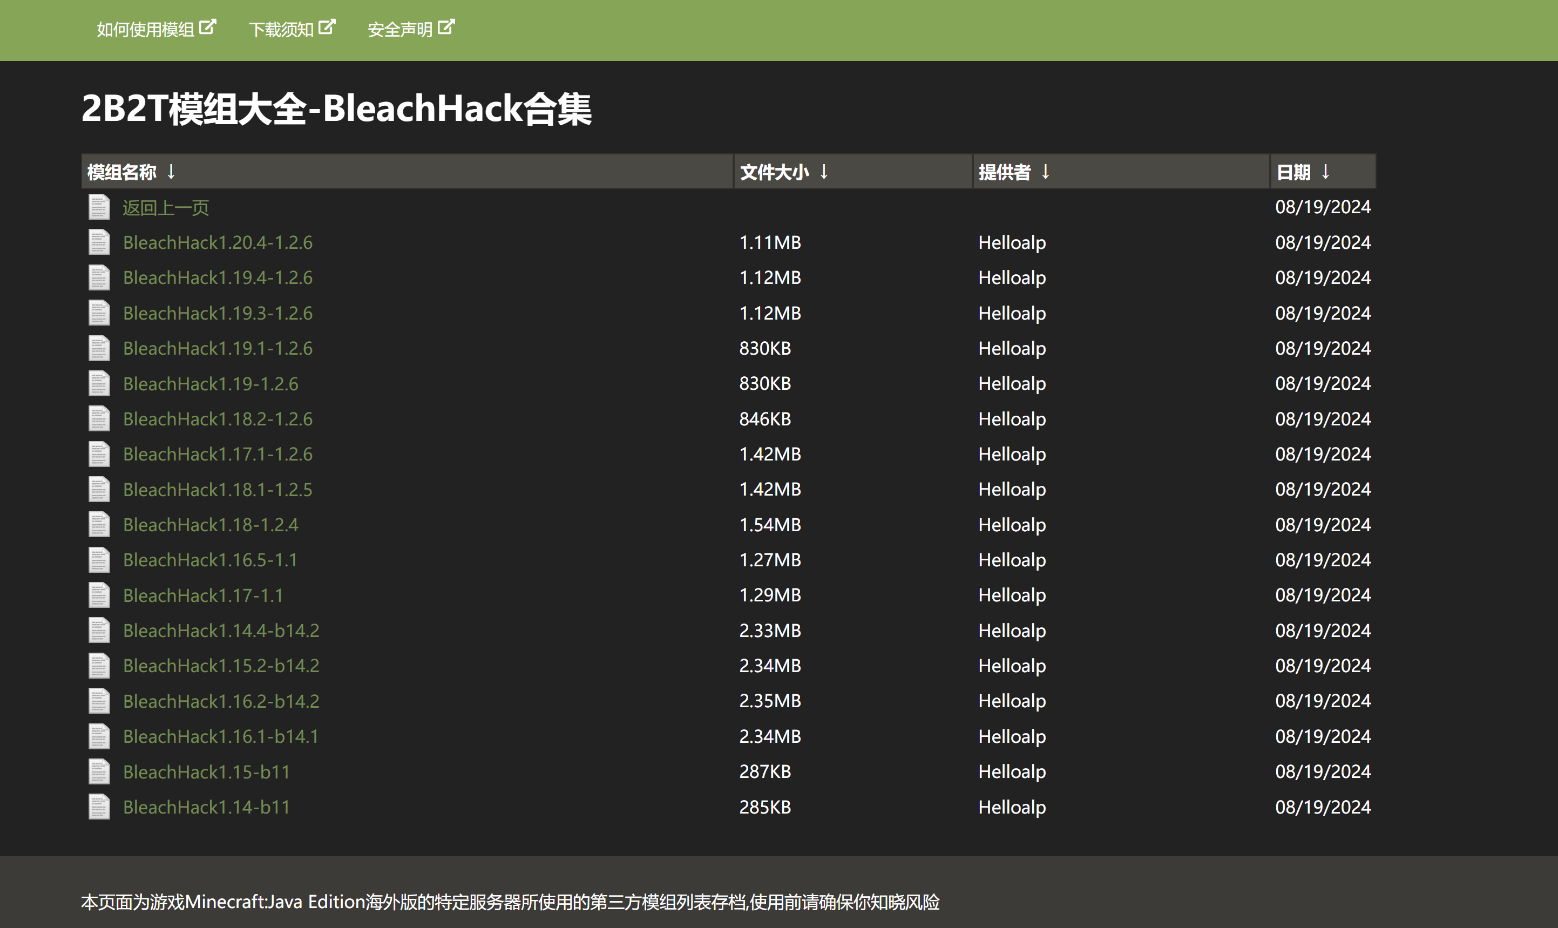1558x928 pixels.
Task: Click file icon beside BleachHack1.16.1-b14.1
Action: pos(99,736)
